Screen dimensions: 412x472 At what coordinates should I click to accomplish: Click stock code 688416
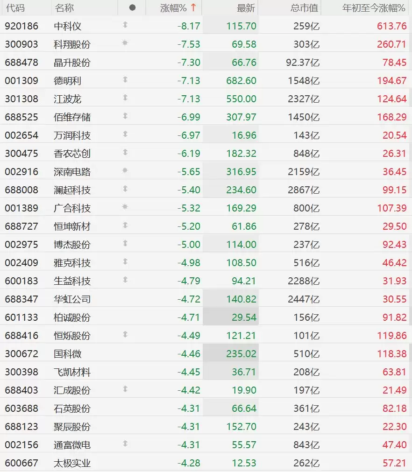(21, 336)
